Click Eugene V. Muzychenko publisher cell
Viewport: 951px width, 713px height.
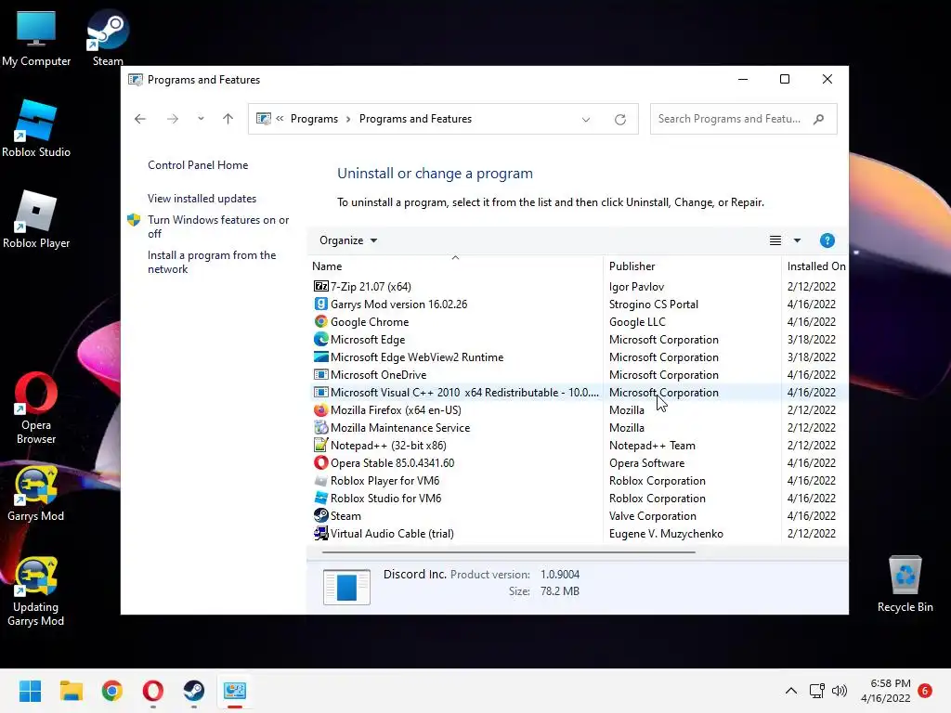point(666,533)
